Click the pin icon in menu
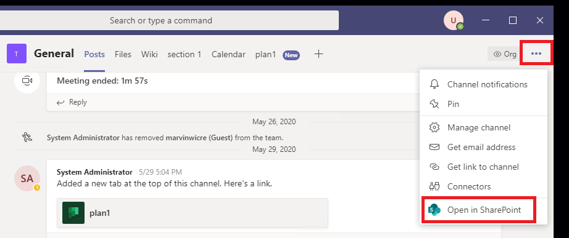569x238 pixels. tap(434, 104)
